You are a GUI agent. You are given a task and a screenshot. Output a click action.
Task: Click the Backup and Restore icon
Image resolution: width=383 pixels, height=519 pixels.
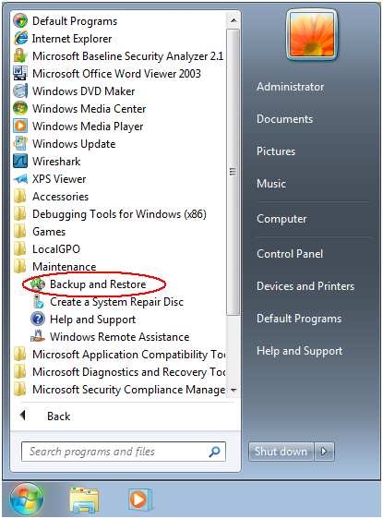38,284
